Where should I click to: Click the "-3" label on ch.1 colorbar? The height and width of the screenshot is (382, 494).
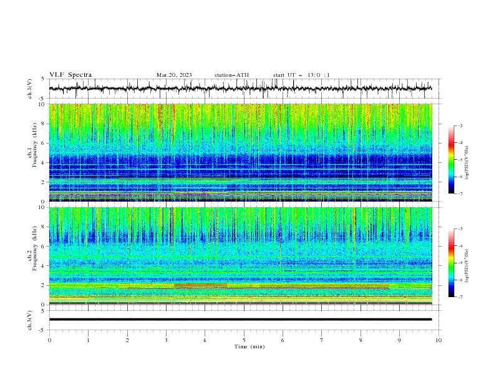coord(460,125)
